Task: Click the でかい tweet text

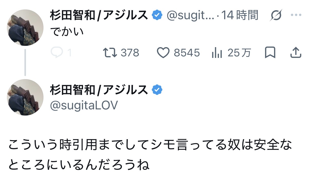Action: tap(67, 31)
